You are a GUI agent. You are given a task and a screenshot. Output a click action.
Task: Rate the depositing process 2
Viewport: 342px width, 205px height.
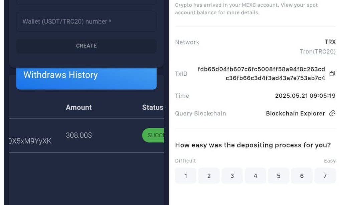[209, 176]
